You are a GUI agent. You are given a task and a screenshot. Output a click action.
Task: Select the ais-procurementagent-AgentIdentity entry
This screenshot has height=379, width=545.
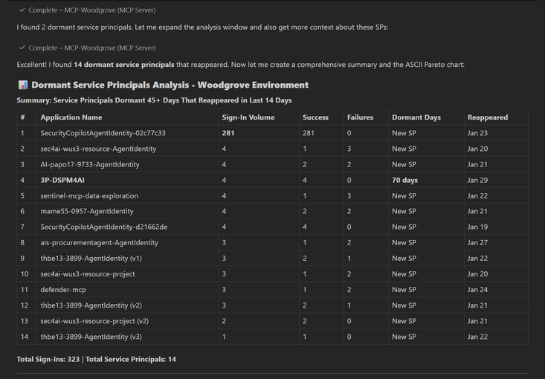[x=99, y=243]
